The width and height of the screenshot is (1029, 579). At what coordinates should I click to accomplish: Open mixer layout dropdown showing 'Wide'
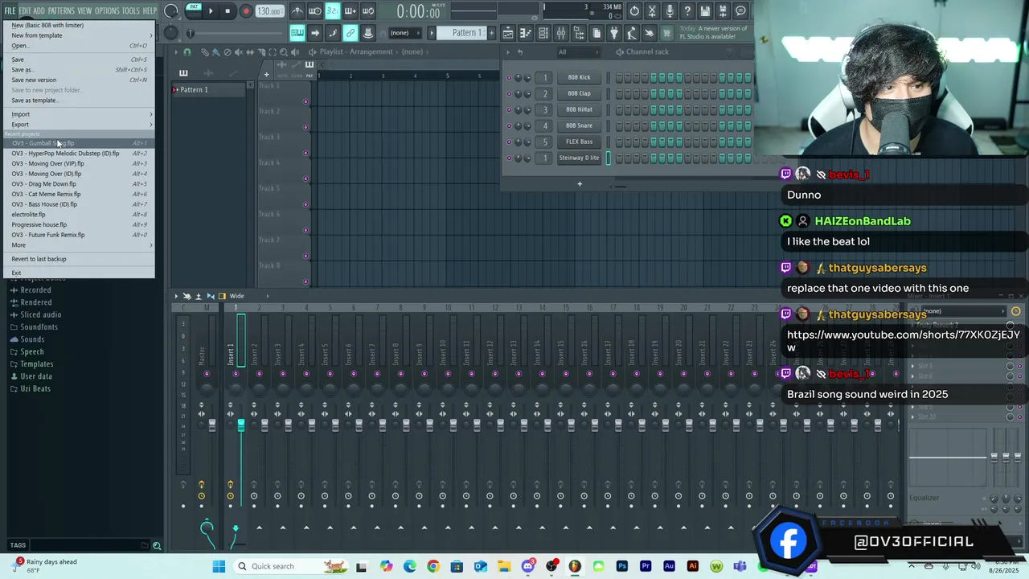[x=236, y=296]
